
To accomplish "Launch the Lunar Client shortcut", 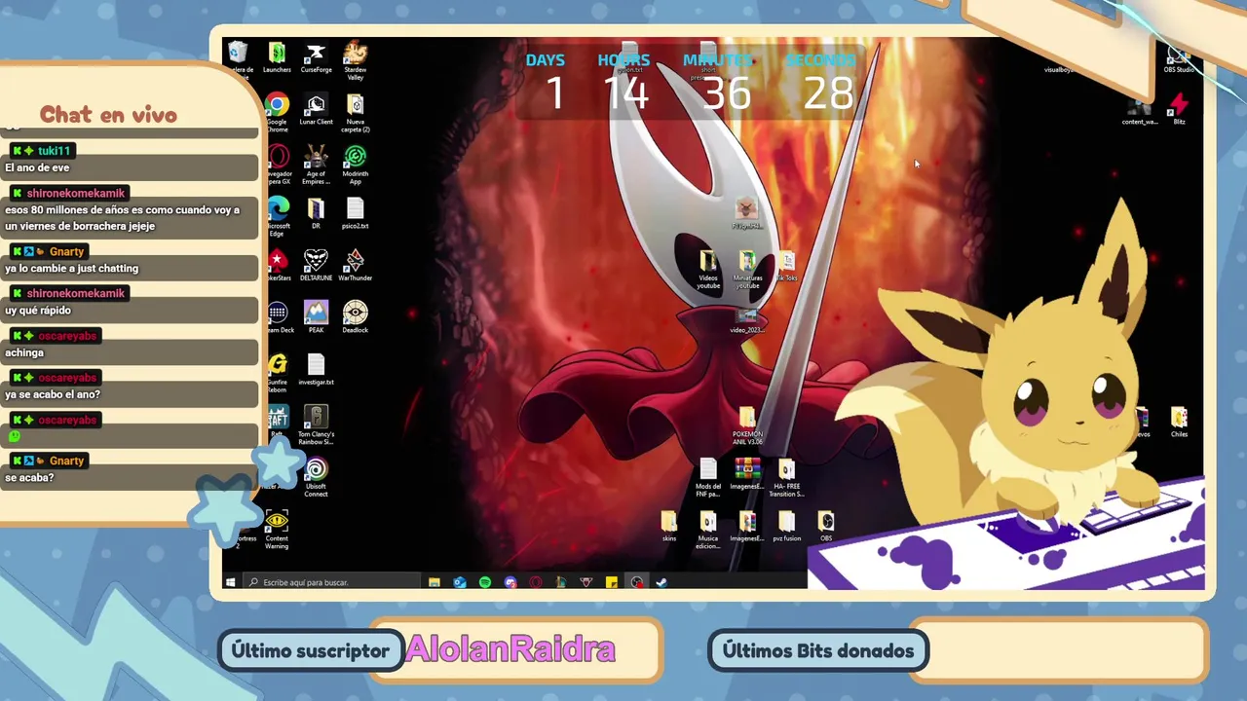I will [x=316, y=110].
